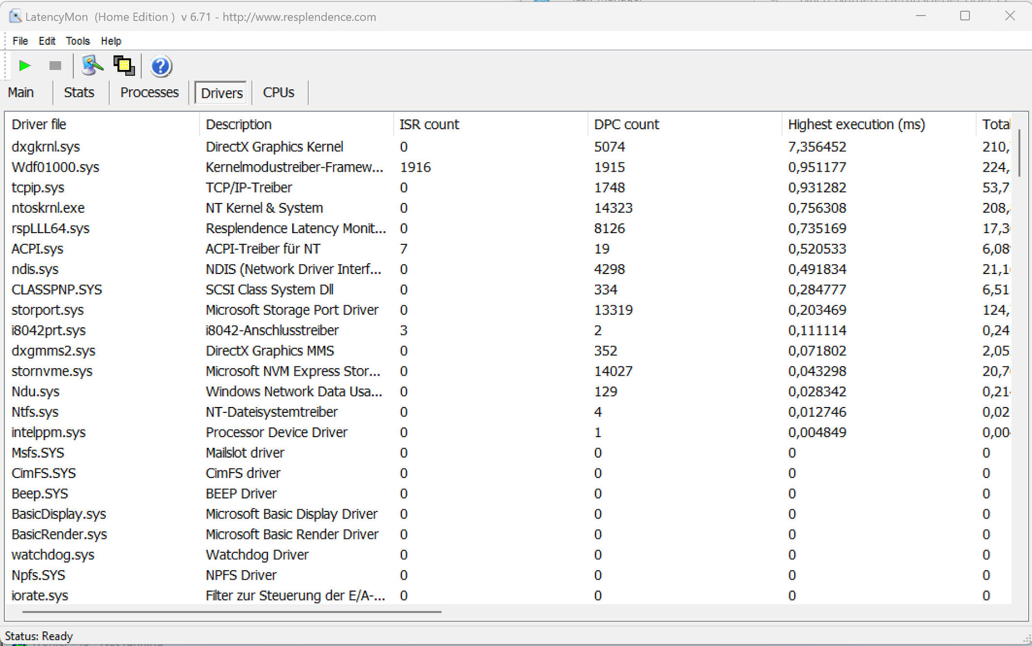This screenshot has width=1032, height=646.
Task: Open the monitor-with-pen analysis icon
Action: [x=92, y=66]
